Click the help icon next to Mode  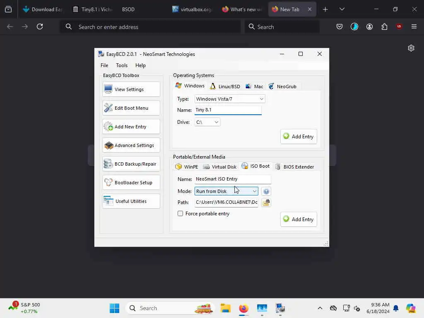pos(266,191)
